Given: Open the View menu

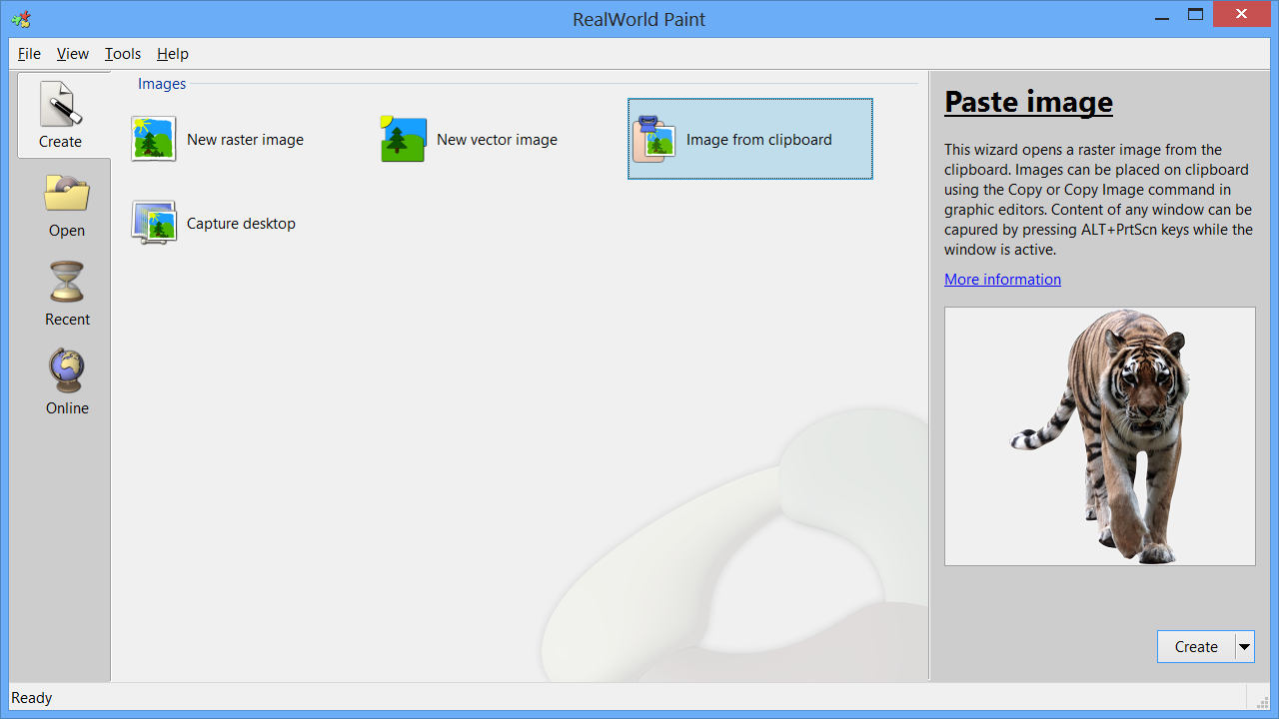Looking at the screenshot, I should (x=73, y=54).
